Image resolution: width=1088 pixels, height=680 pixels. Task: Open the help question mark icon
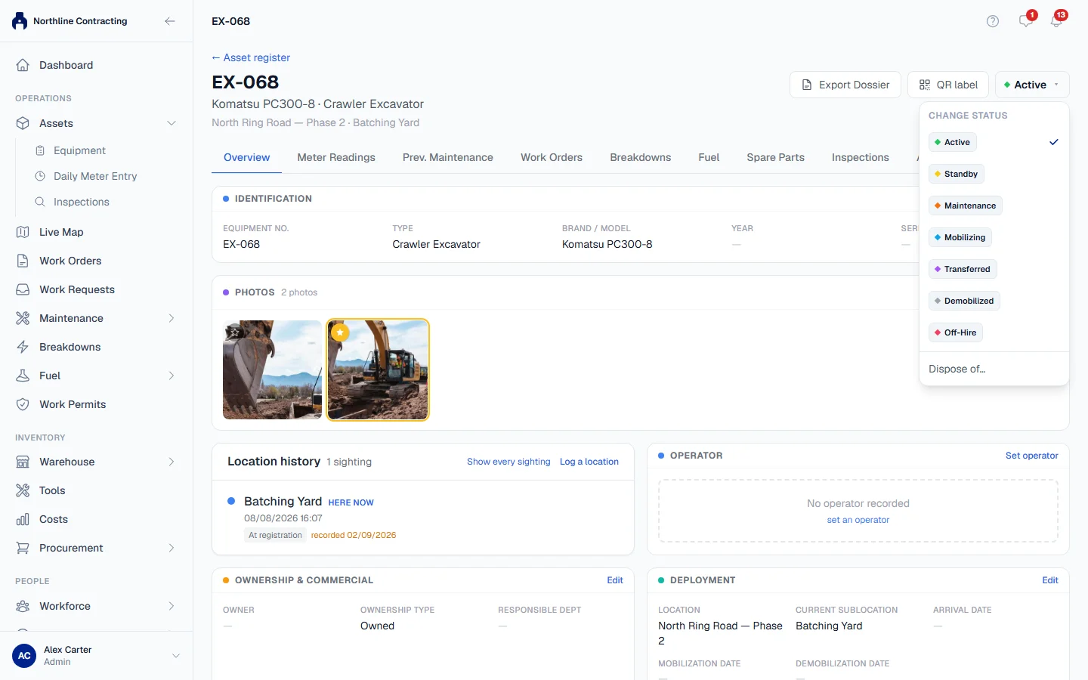pos(993,21)
